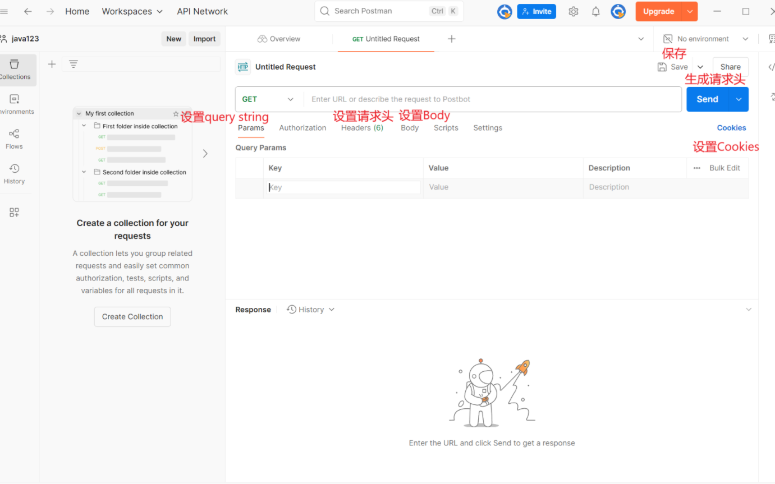Select the Untitled Request tab
Image resolution: width=775 pixels, height=484 pixels.
point(386,39)
